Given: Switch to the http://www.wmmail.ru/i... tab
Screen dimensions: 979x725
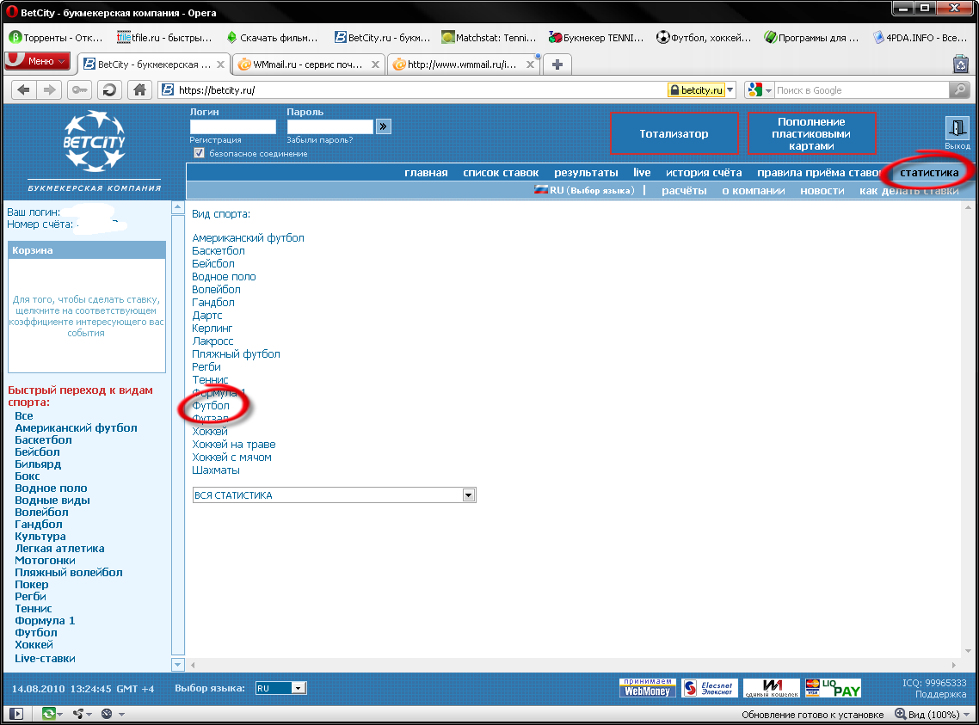Looking at the screenshot, I should [x=464, y=65].
